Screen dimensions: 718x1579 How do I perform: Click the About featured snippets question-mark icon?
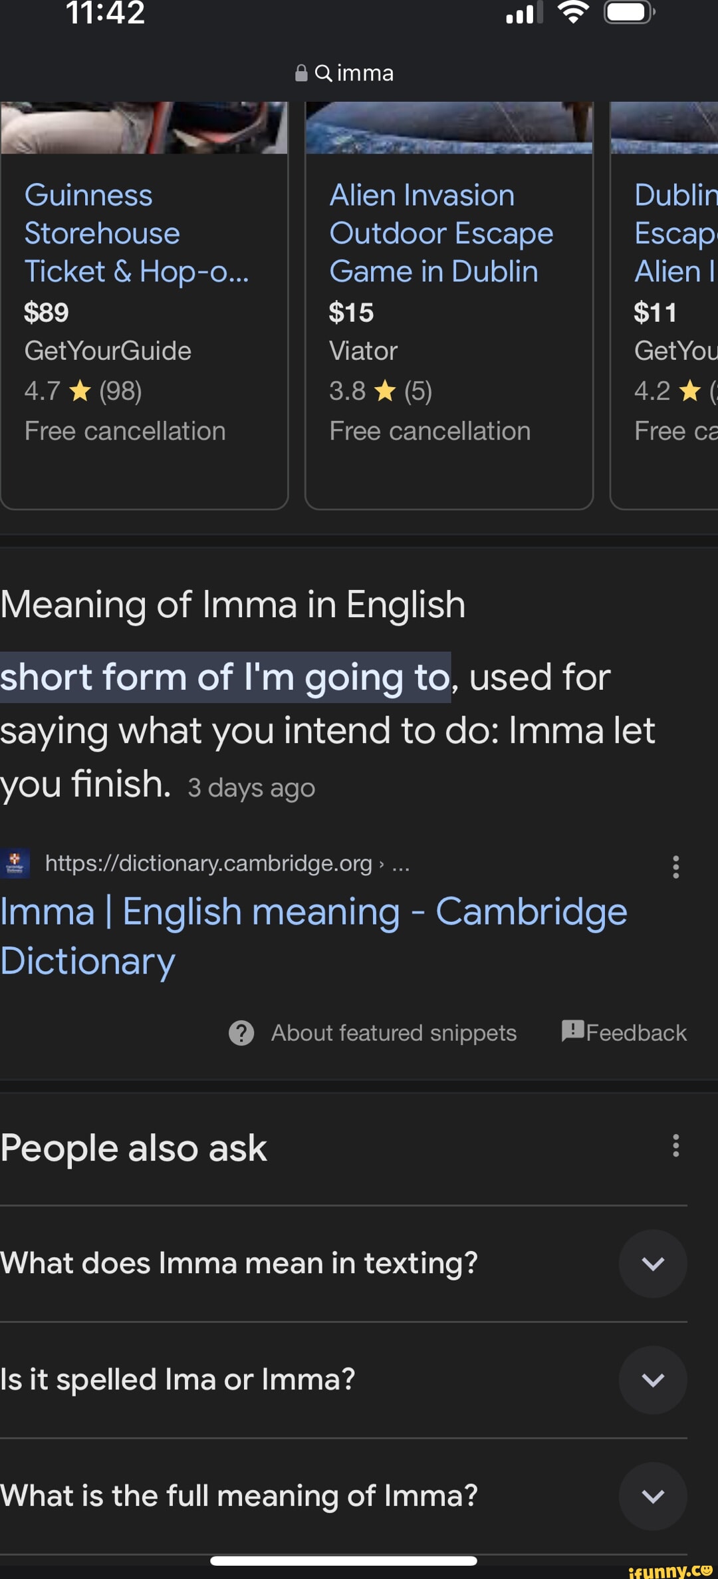tap(241, 1033)
